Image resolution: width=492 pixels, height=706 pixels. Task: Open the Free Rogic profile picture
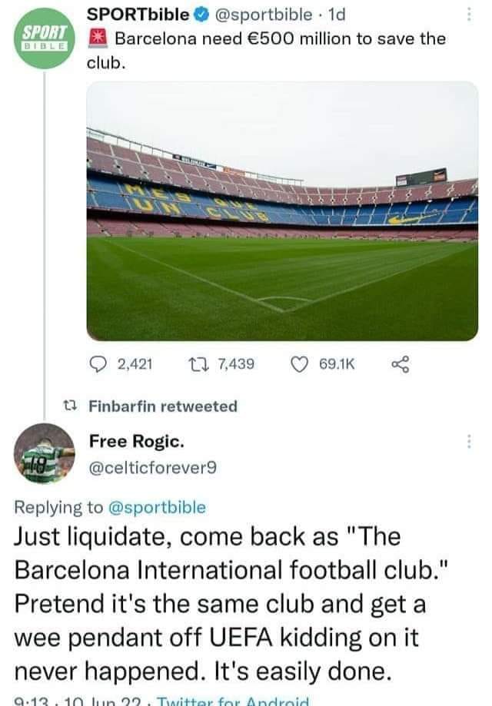click(x=45, y=454)
